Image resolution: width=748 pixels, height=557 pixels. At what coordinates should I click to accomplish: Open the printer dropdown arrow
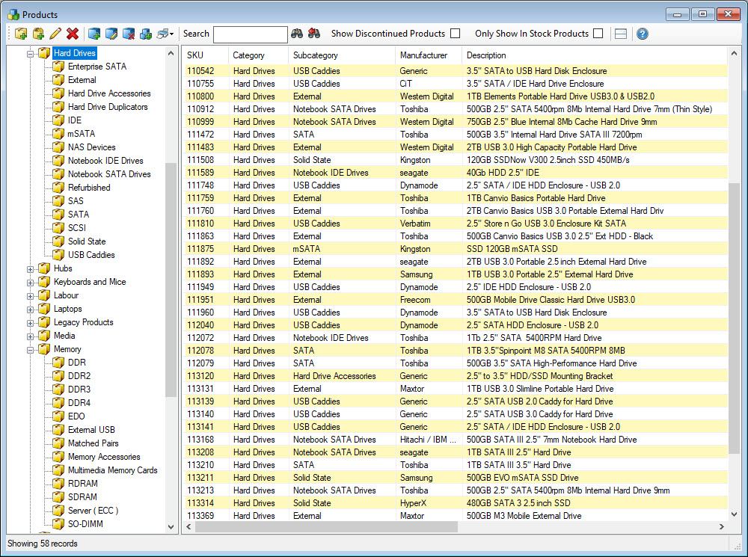[172, 34]
